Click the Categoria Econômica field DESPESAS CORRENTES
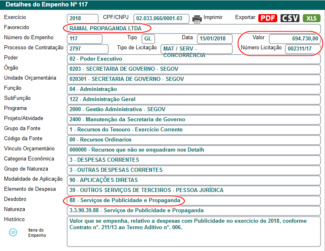The image size is (325, 251). click(194, 160)
